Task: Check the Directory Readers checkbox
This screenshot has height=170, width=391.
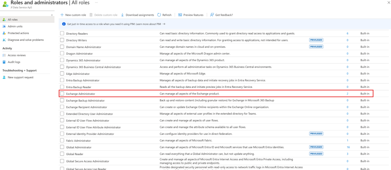Action: coord(62,33)
